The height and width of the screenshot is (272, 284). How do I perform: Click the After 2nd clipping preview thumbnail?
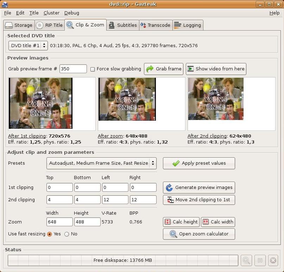pos(216,99)
